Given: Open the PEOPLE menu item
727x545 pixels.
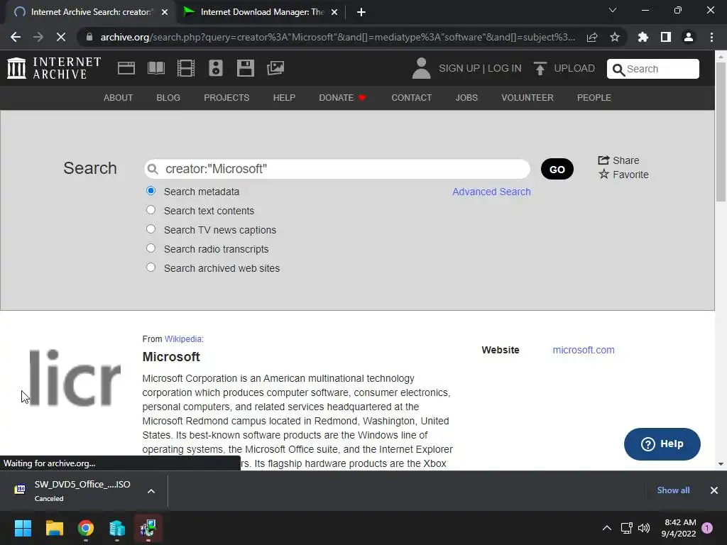Looking at the screenshot, I should coord(594,98).
